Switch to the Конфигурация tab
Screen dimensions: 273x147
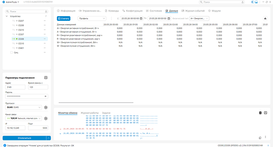point(132,11)
